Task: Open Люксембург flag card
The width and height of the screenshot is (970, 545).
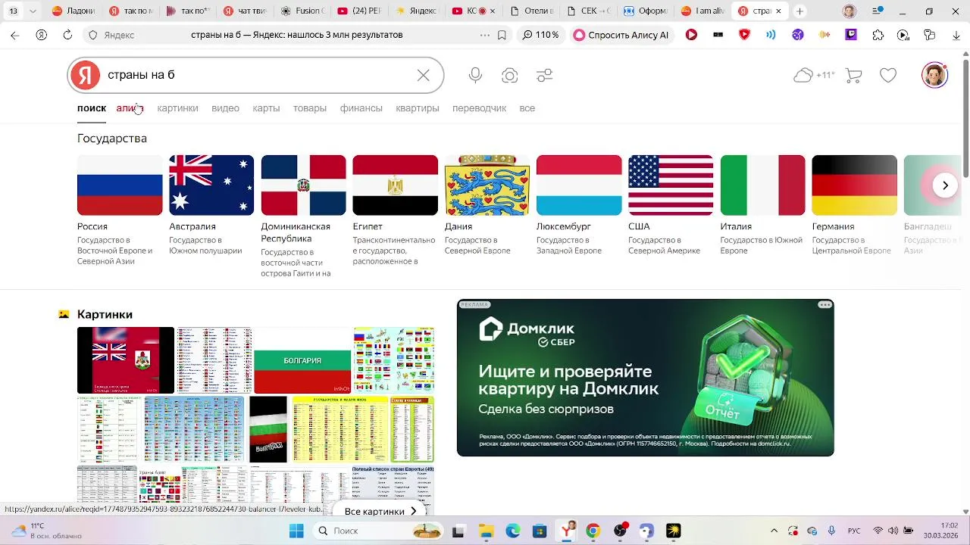Action: 579,205
